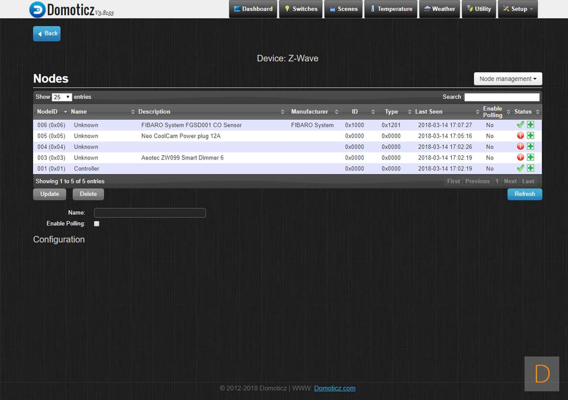The height and width of the screenshot is (400, 568).
Task: Click green plus icon for node 006
Action: tap(530, 125)
